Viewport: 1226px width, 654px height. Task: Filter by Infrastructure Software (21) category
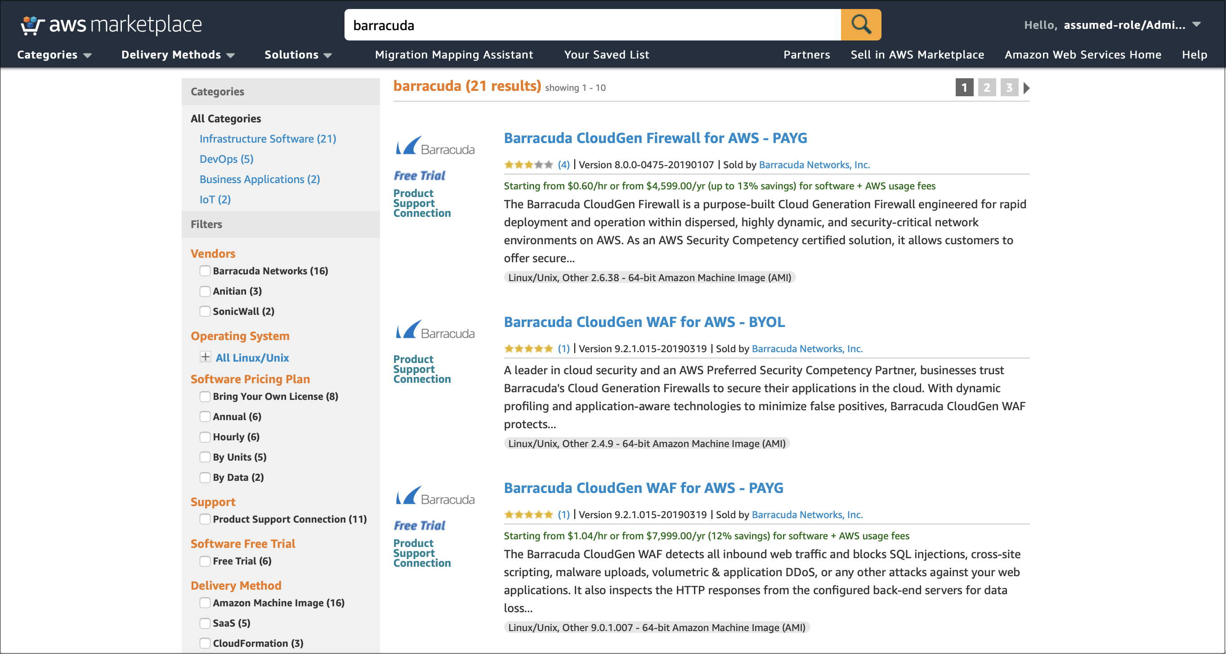(268, 139)
